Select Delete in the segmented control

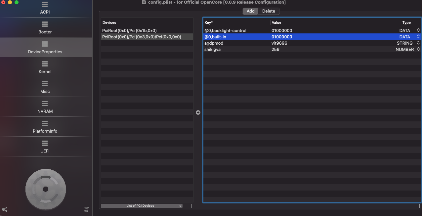269,11
